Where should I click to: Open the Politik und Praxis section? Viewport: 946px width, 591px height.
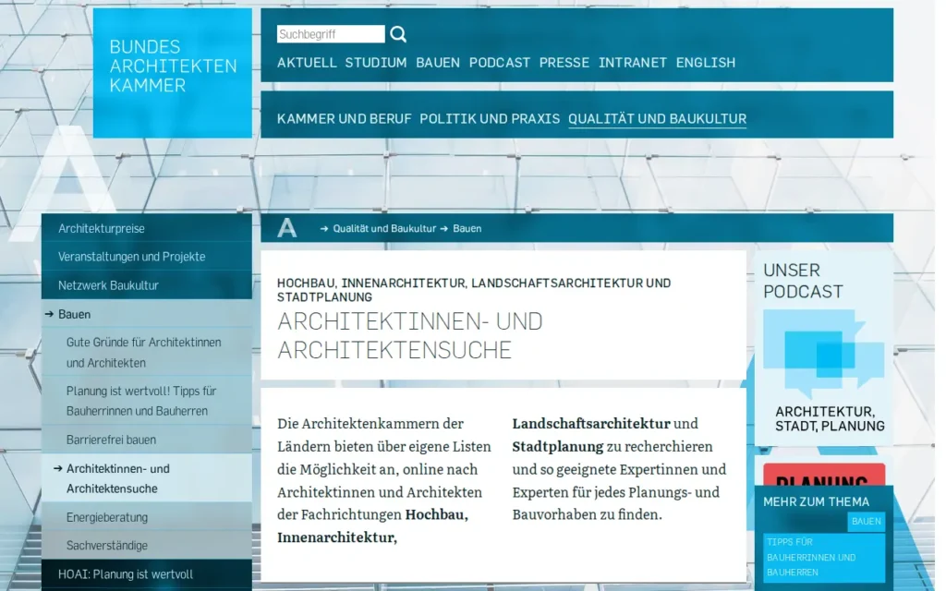tap(490, 119)
